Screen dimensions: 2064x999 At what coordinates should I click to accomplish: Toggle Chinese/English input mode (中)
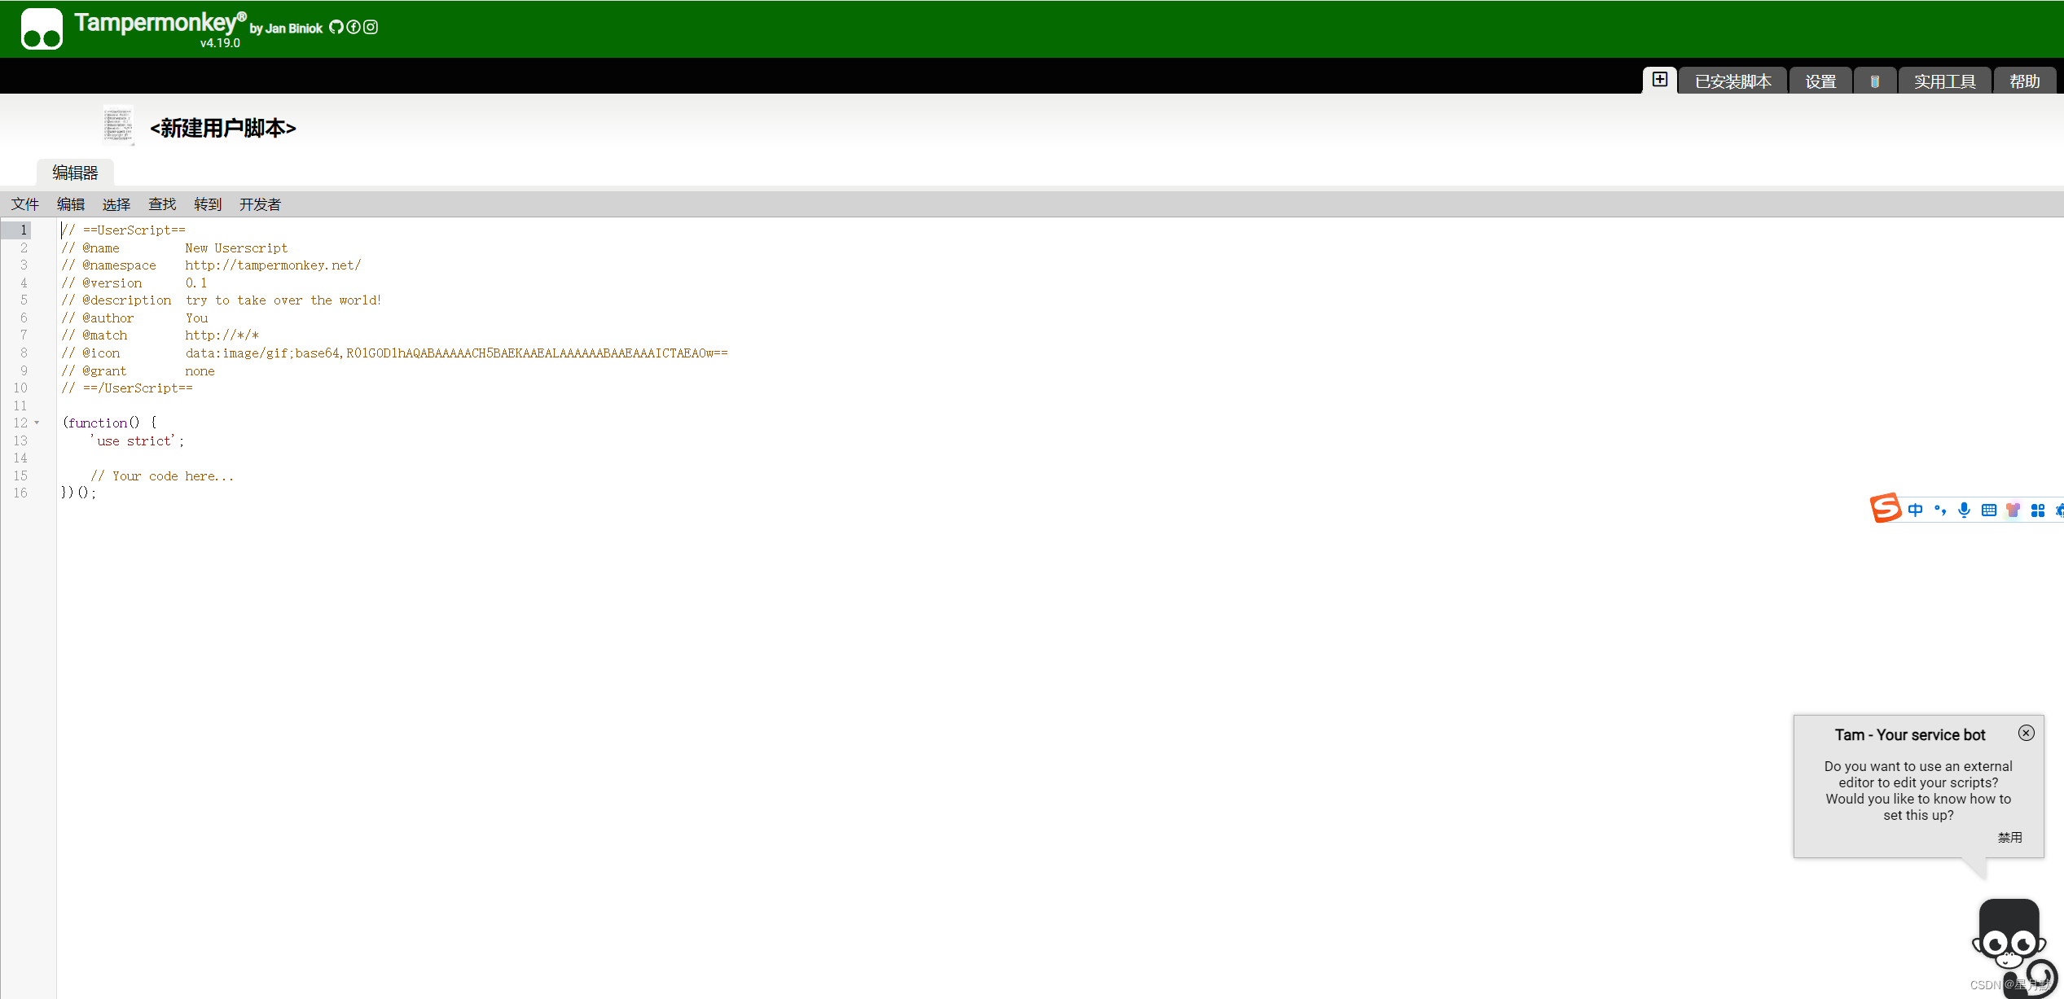pos(1915,510)
